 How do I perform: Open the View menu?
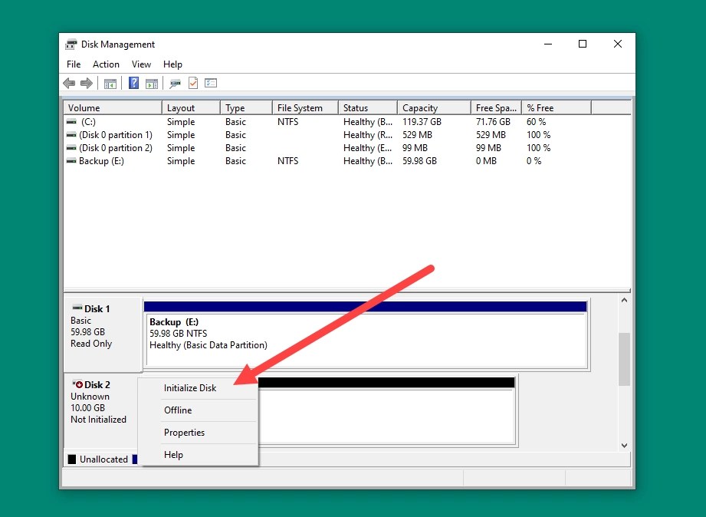click(141, 64)
